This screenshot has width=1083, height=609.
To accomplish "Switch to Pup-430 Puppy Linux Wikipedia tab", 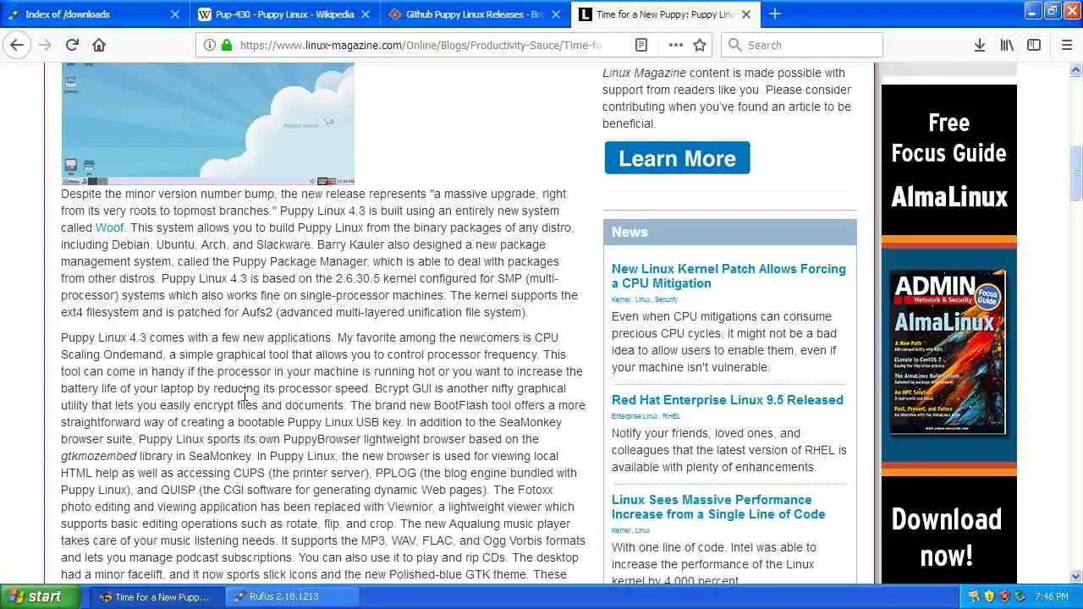I will [285, 14].
